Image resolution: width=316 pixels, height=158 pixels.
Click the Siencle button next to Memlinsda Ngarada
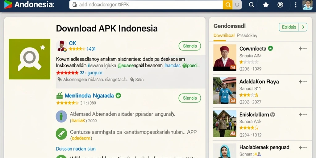click(x=190, y=98)
